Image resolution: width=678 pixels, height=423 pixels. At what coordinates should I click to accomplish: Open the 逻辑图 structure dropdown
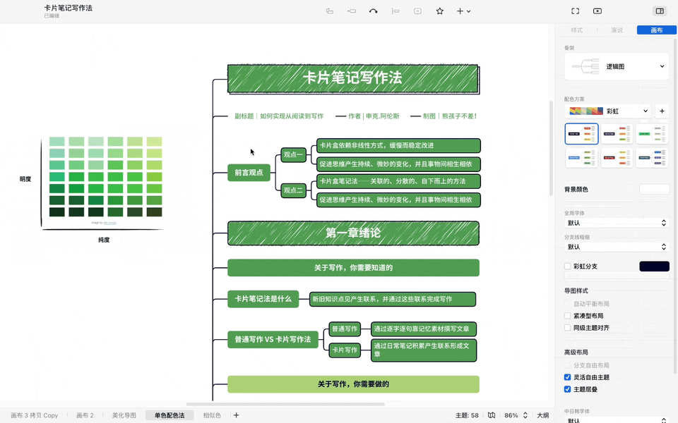coord(617,66)
